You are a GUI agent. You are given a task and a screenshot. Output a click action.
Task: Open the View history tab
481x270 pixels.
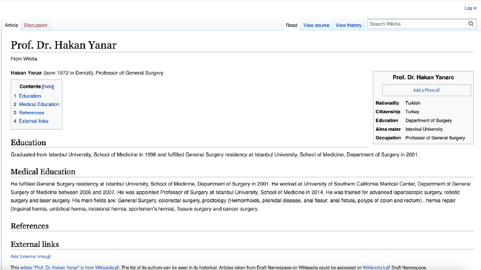click(349, 25)
